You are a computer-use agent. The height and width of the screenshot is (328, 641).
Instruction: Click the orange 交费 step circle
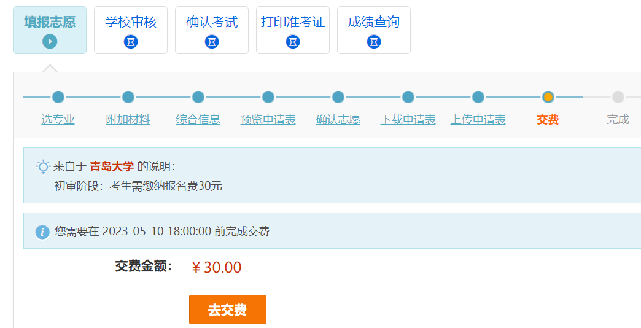[548, 97]
